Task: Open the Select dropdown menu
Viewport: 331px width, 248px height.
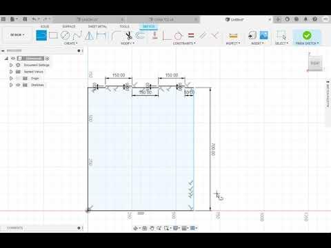Action: [281, 43]
